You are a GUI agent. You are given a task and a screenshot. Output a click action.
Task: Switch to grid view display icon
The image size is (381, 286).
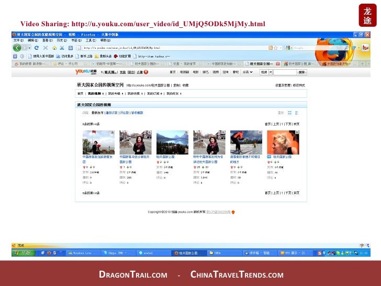click(289, 113)
